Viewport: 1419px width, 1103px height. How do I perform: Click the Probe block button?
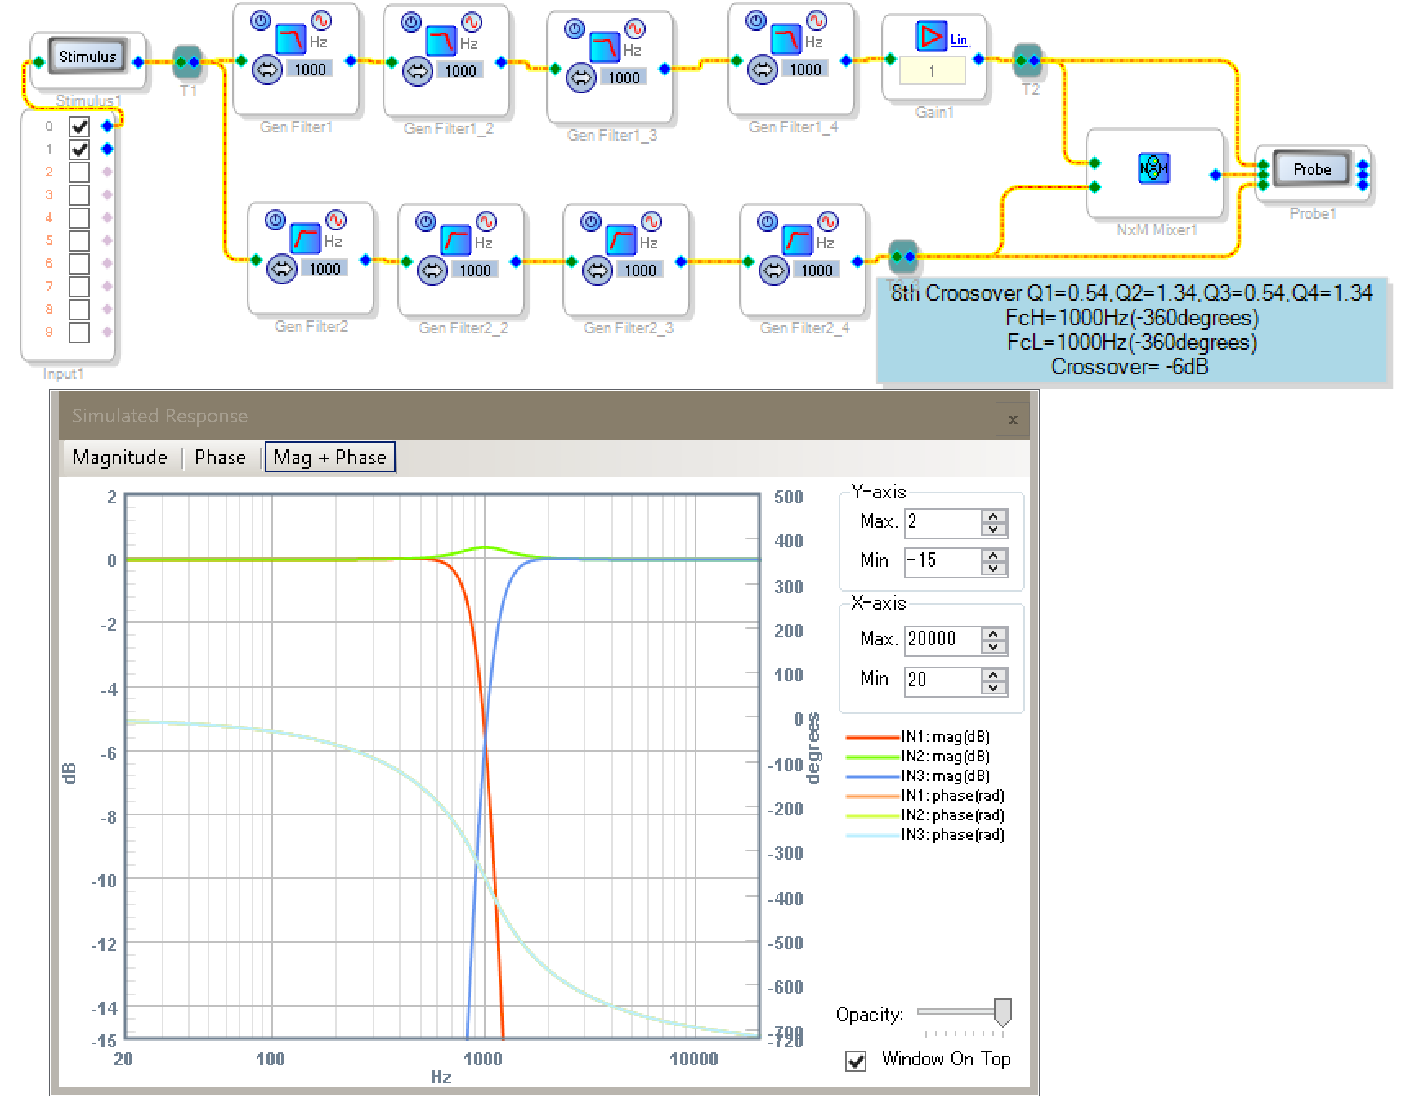1311,169
